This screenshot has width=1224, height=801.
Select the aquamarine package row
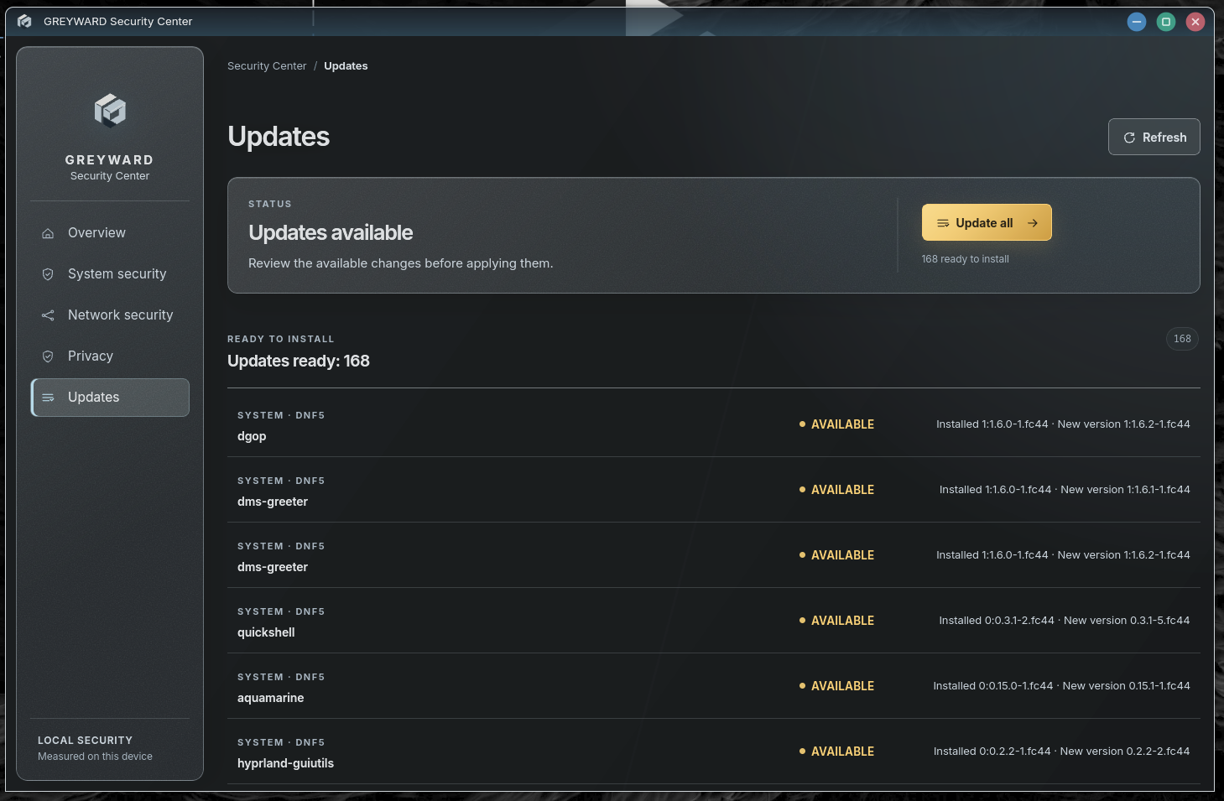(713, 686)
